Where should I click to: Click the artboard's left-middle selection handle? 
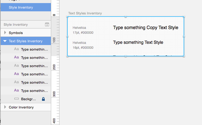point(67,36)
